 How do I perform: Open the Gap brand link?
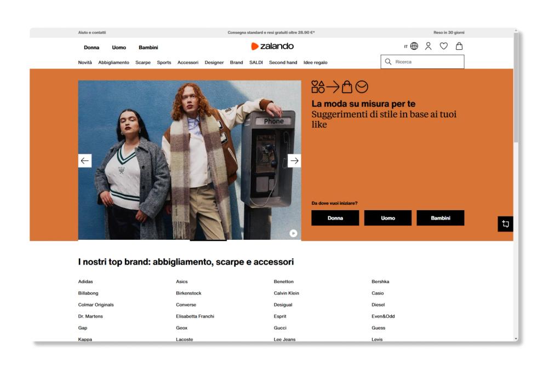tap(83, 327)
